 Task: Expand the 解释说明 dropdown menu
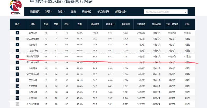tap(121, 12)
